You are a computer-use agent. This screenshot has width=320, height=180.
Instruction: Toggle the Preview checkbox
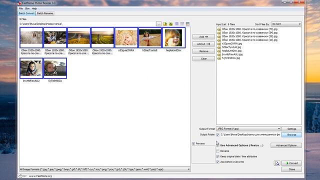[193, 143]
